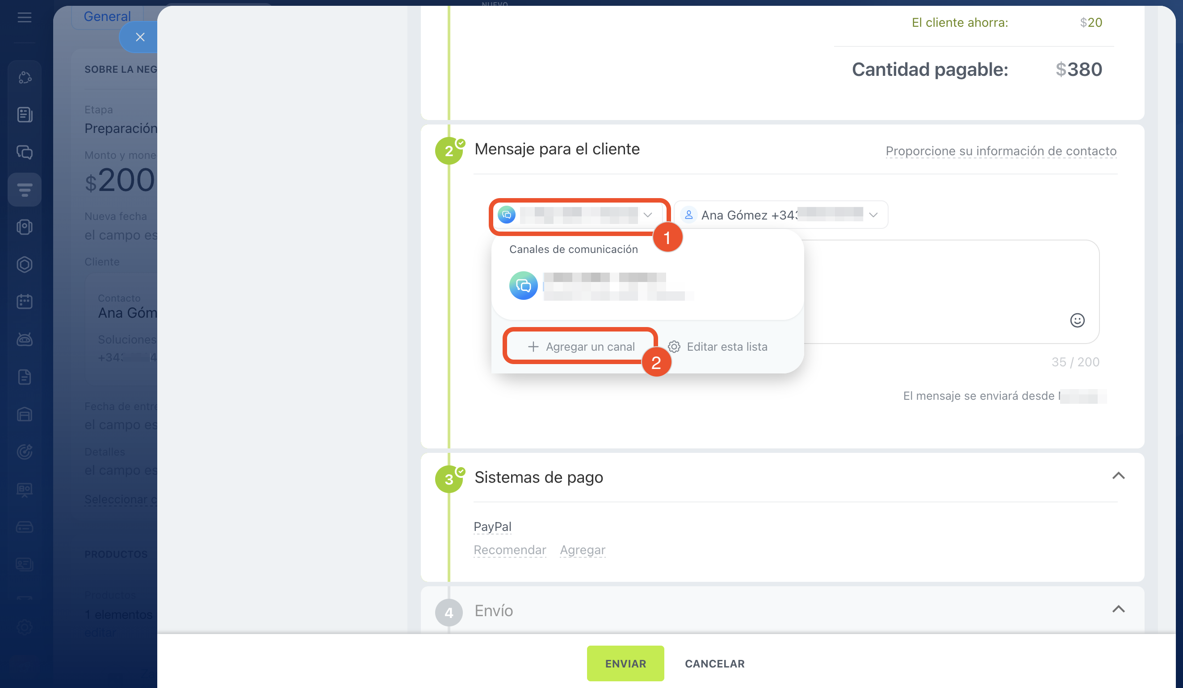Click Agregar un canal

581,347
